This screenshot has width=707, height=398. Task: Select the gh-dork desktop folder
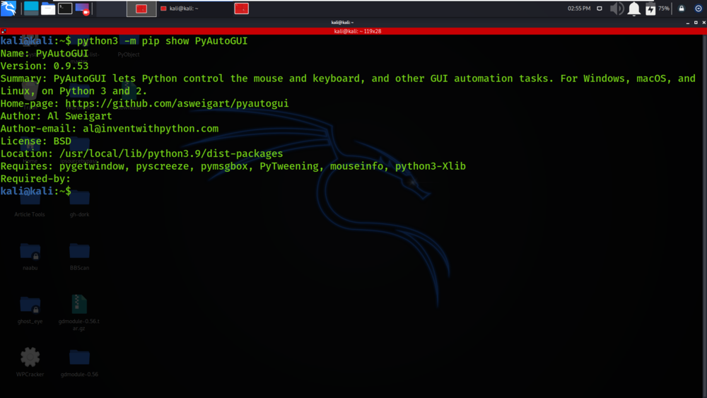(79, 204)
